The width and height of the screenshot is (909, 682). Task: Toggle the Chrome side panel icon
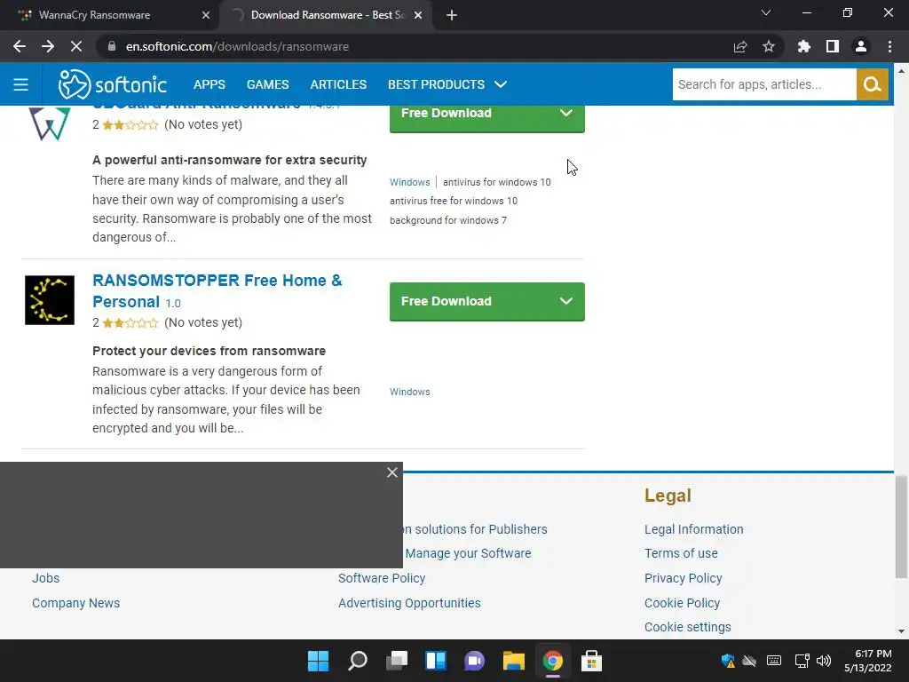pos(833,46)
